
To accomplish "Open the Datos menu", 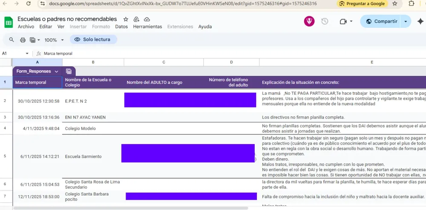I will tap(121, 26).
